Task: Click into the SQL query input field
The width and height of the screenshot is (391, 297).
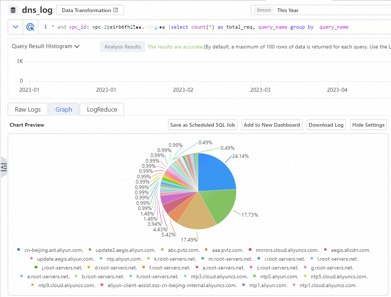Action: (x=214, y=27)
